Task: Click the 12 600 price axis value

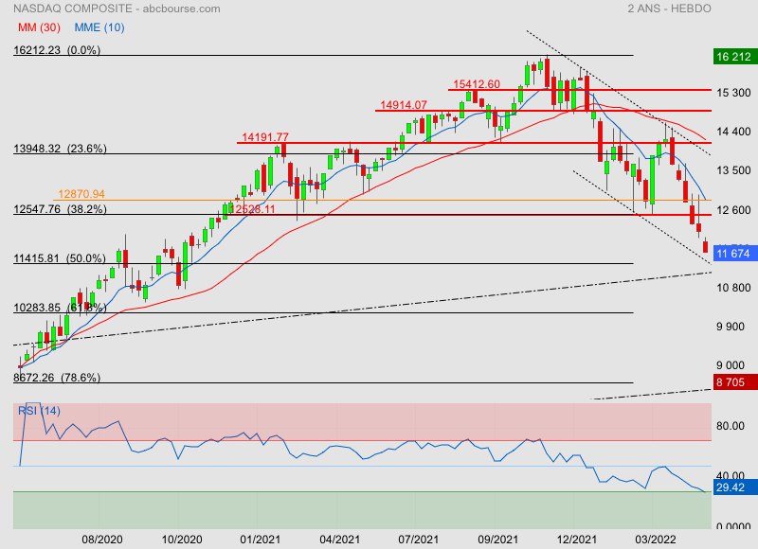Action: click(x=733, y=210)
